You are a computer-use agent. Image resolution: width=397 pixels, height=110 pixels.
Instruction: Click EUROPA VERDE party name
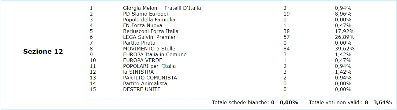pyautogui.click(x=143, y=61)
